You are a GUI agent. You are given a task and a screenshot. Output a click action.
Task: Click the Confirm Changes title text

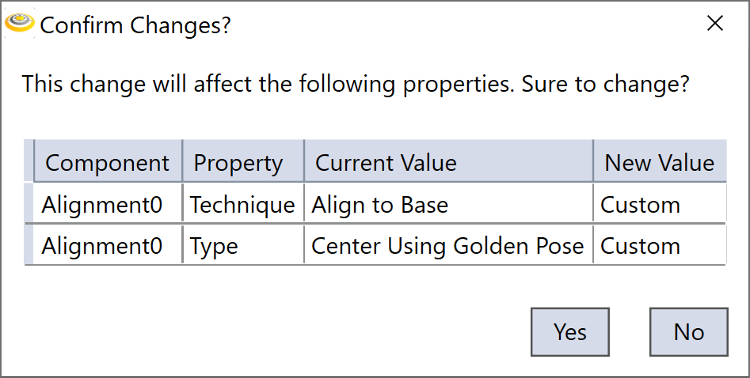(x=135, y=25)
